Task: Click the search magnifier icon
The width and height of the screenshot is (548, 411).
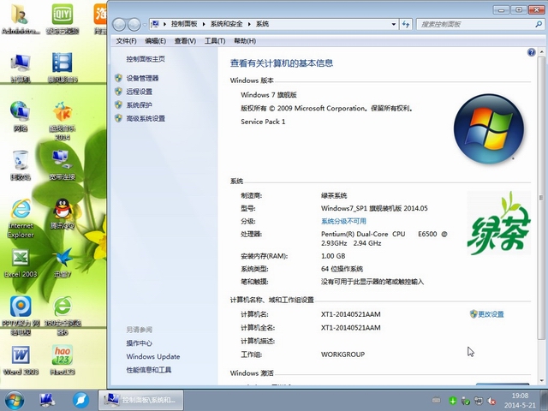Action: tap(539, 24)
